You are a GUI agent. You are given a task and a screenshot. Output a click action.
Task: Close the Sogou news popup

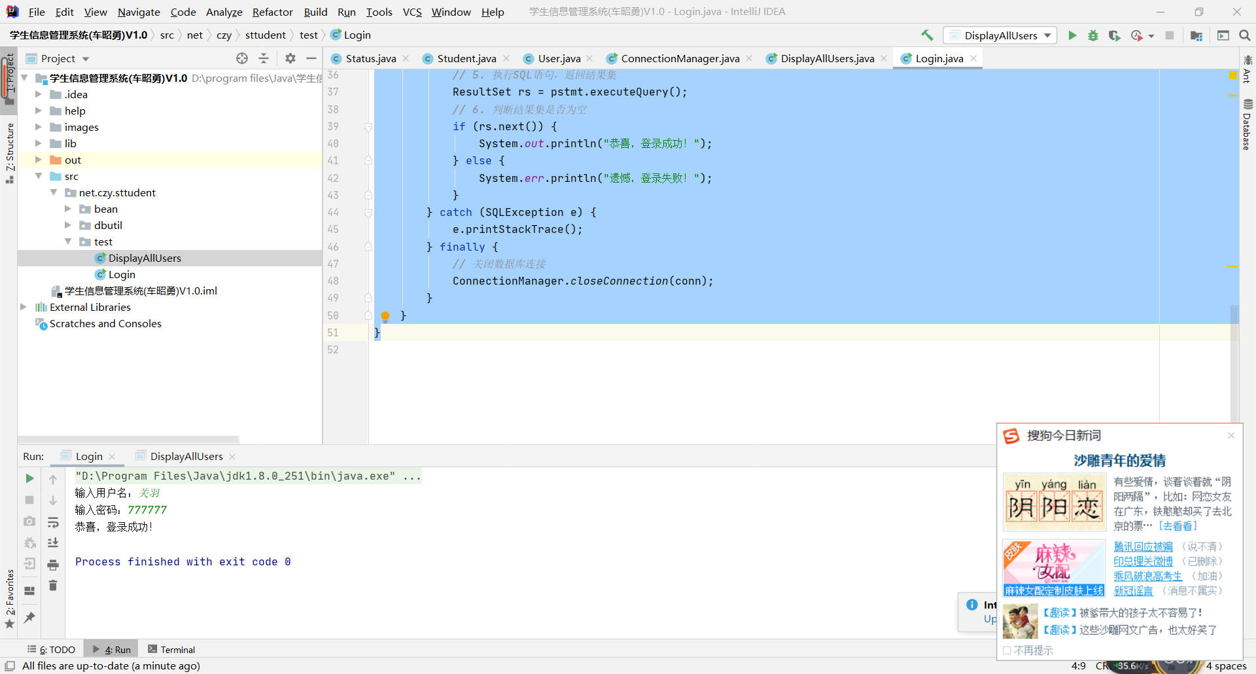click(1231, 435)
